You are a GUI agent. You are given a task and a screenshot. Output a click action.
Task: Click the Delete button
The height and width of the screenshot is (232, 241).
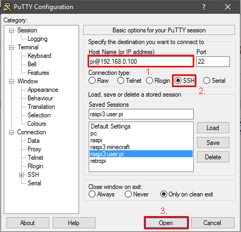click(213, 157)
